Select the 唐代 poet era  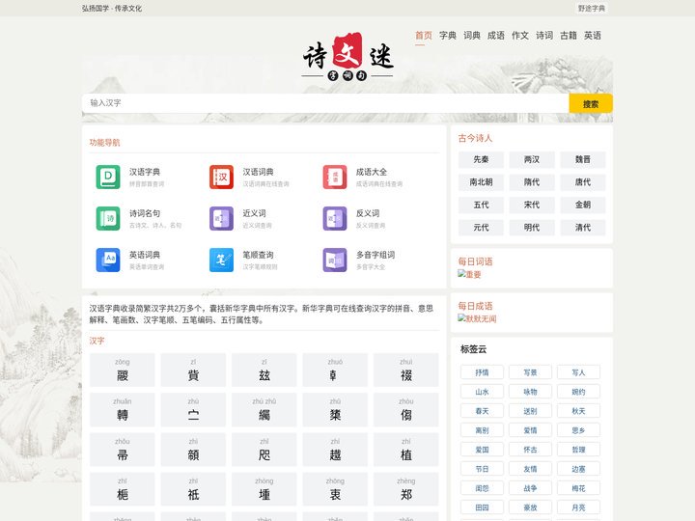tap(583, 182)
